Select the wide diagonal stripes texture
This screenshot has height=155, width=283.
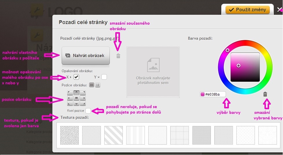pos(114,135)
